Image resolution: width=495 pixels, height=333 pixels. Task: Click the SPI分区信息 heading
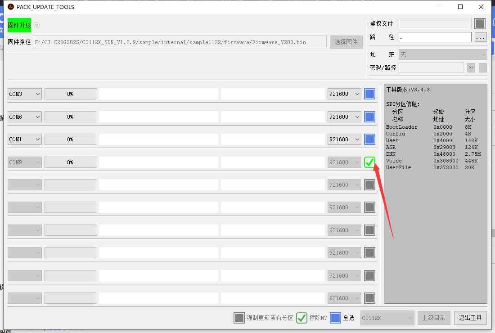tap(403, 104)
